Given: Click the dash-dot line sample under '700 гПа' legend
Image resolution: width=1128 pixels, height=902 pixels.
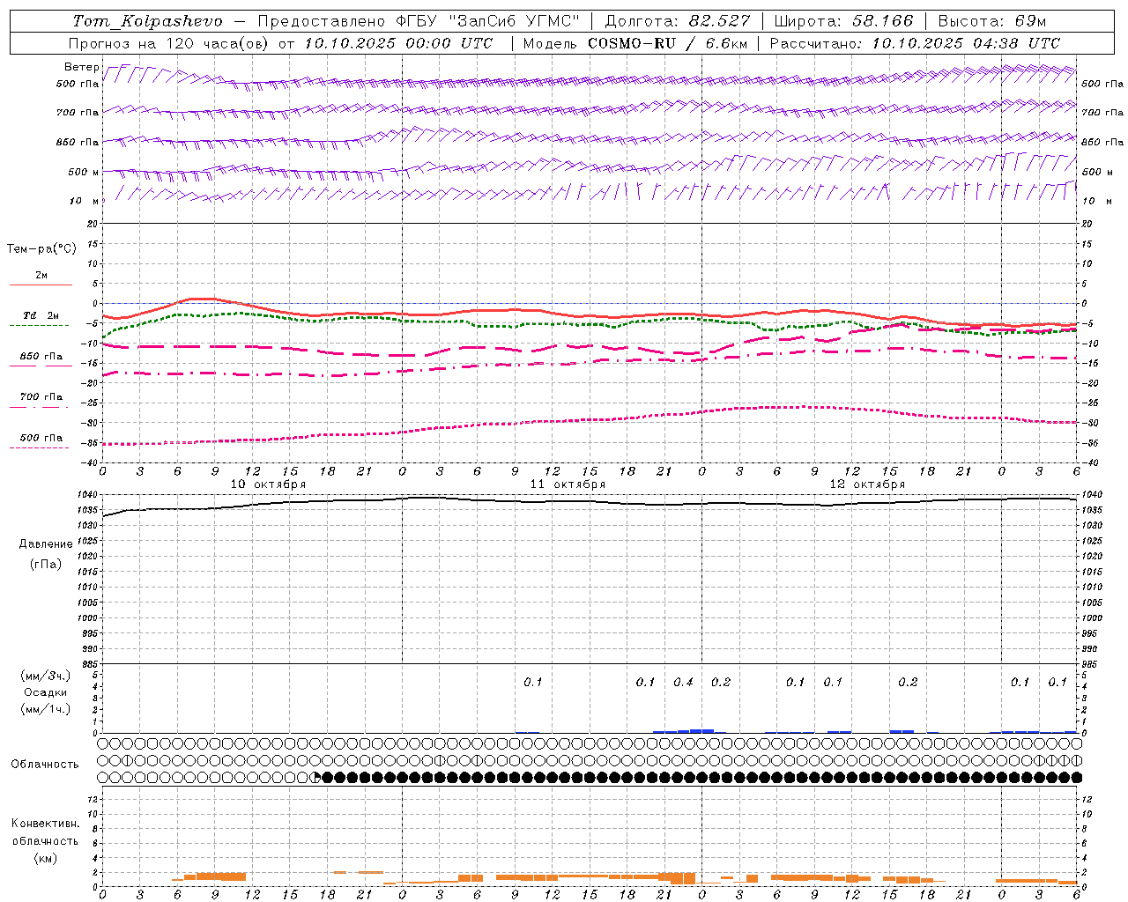Looking at the screenshot, I should click(39, 407).
